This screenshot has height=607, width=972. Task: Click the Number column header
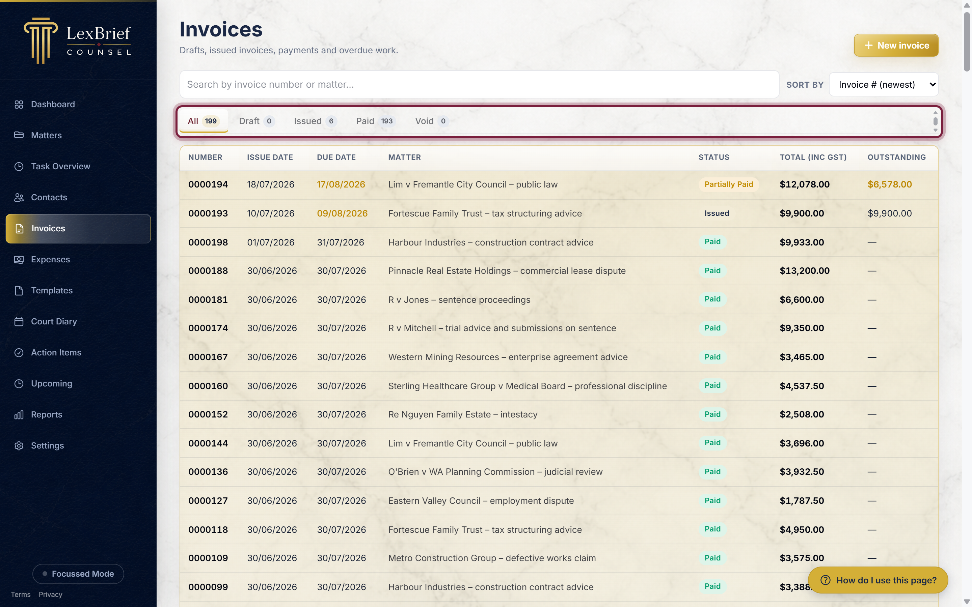pos(205,157)
